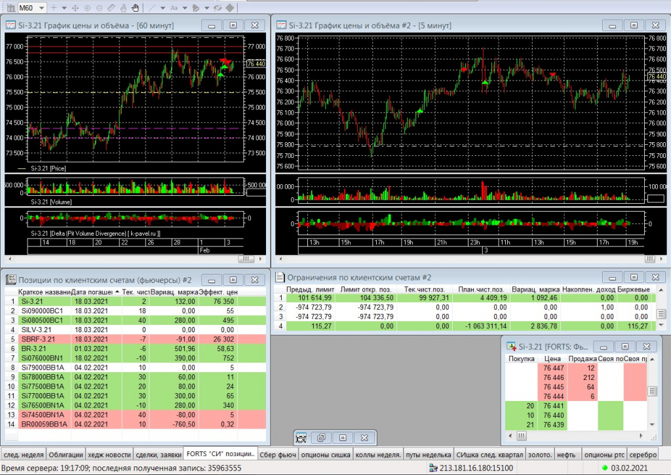Open the 'хедж новости' tab
The height and width of the screenshot is (475, 671).
109,455
